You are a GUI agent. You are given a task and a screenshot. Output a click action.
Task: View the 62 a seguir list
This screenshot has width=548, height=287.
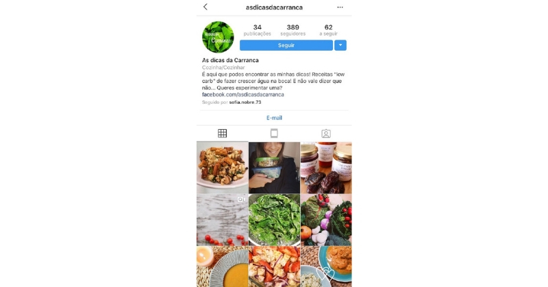point(328,30)
